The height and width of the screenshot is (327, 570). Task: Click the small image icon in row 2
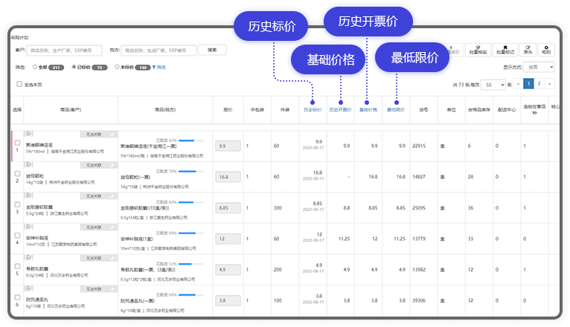[x=28, y=166]
